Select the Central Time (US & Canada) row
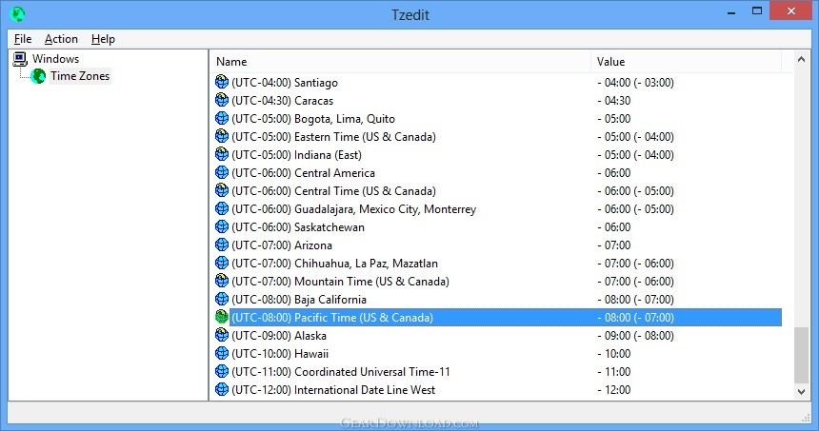Image resolution: width=819 pixels, height=431 pixels. tap(498, 191)
